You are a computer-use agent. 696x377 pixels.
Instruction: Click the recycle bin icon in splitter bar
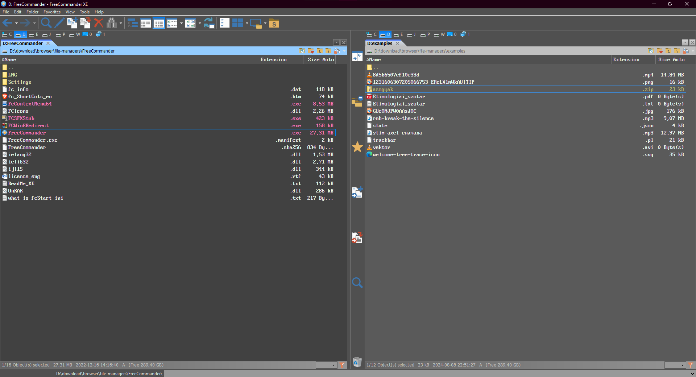point(357,362)
